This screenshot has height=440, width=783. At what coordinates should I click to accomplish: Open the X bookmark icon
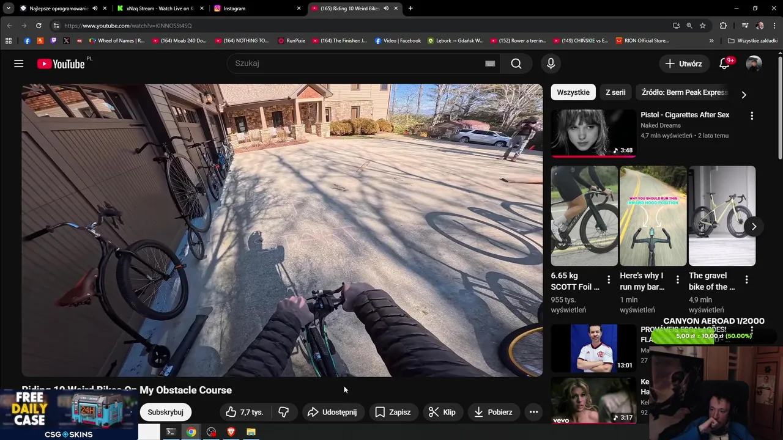pyautogui.click(x=66, y=41)
